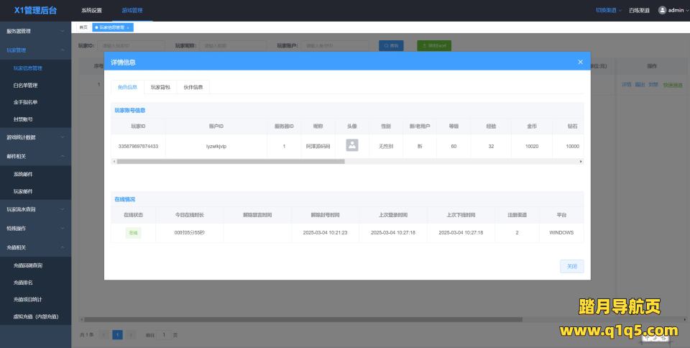
Task: Open the 系统设置 top menu
Action: (x=91, y=11)
